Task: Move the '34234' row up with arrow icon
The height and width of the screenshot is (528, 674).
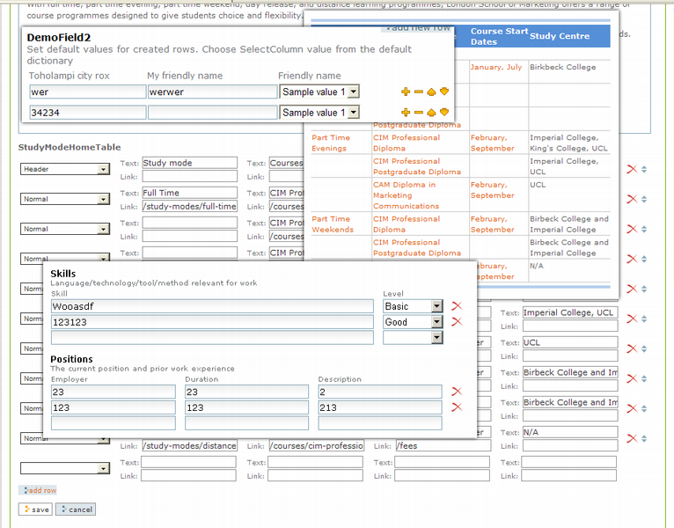Action: tap(431, 113)
